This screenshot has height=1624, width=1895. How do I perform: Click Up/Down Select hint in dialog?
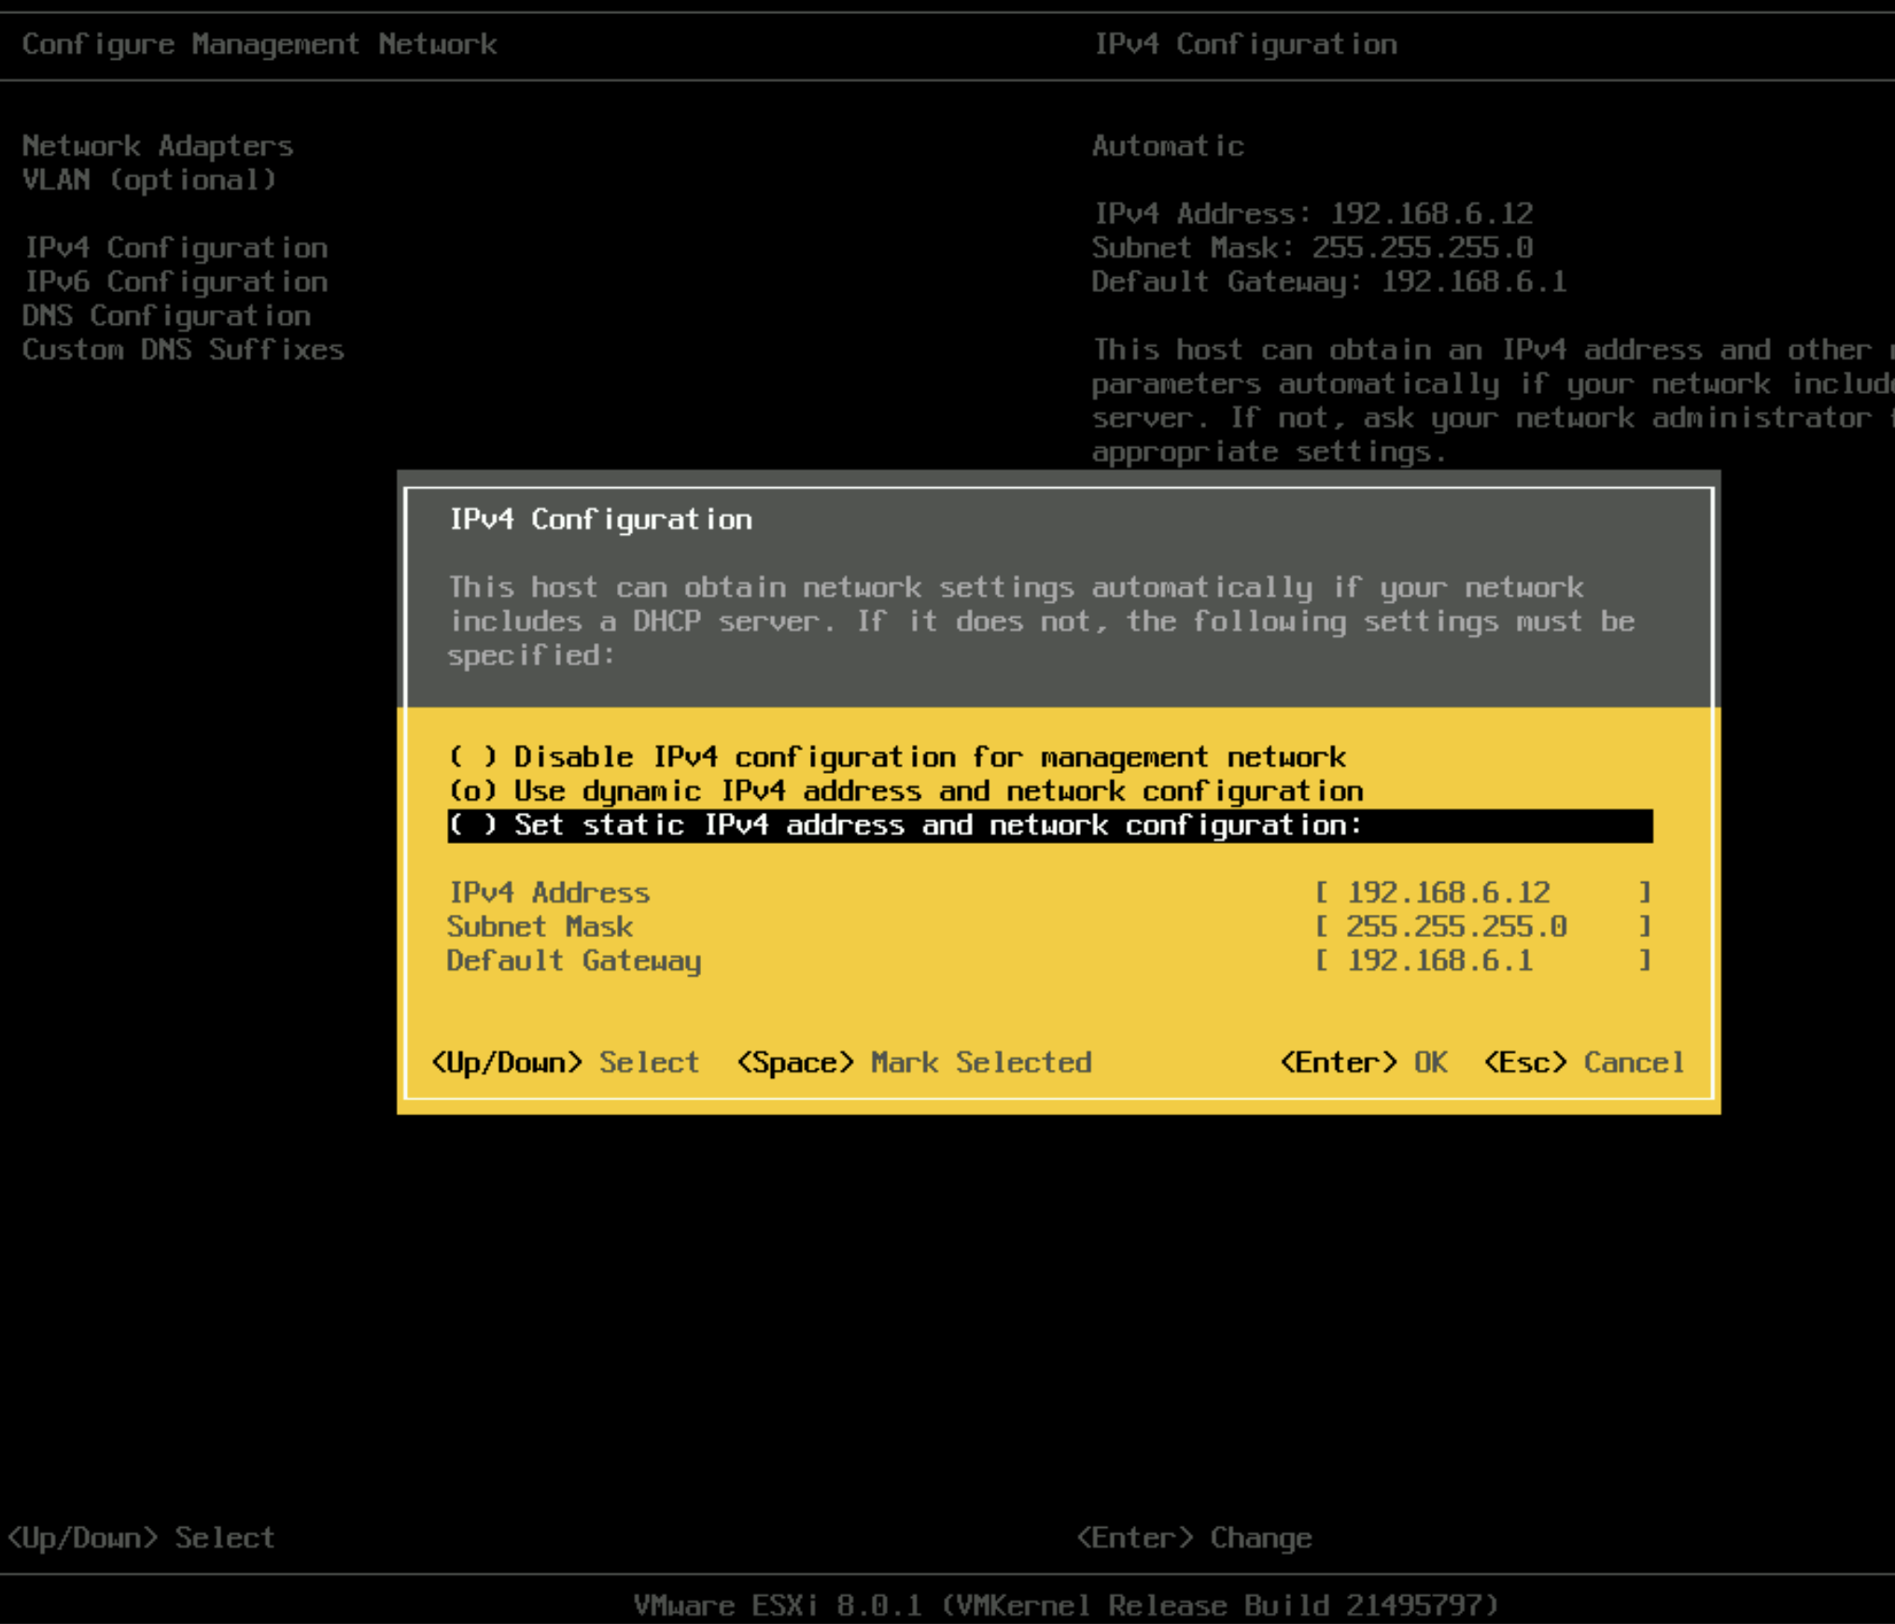(x=564, y=1062)
